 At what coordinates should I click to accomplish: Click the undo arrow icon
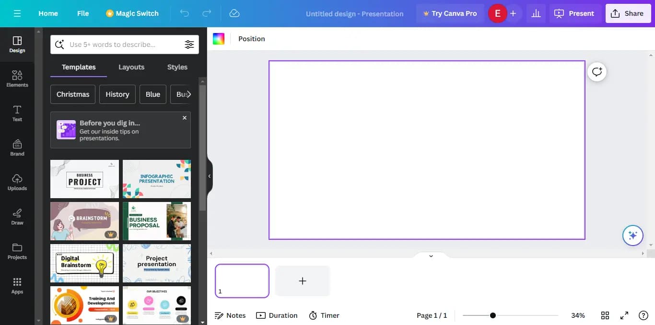click(185, 13)
